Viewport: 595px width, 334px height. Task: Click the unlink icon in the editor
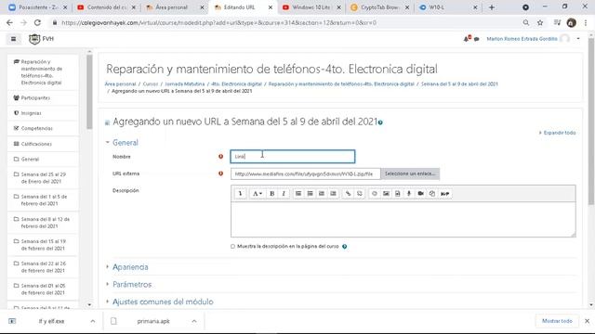click(x=360, y=194)
